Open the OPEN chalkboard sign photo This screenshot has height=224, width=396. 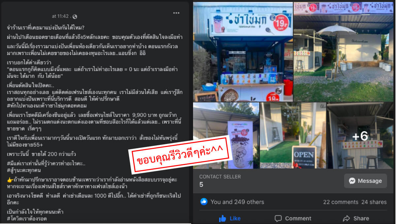[x=293, y=135]
